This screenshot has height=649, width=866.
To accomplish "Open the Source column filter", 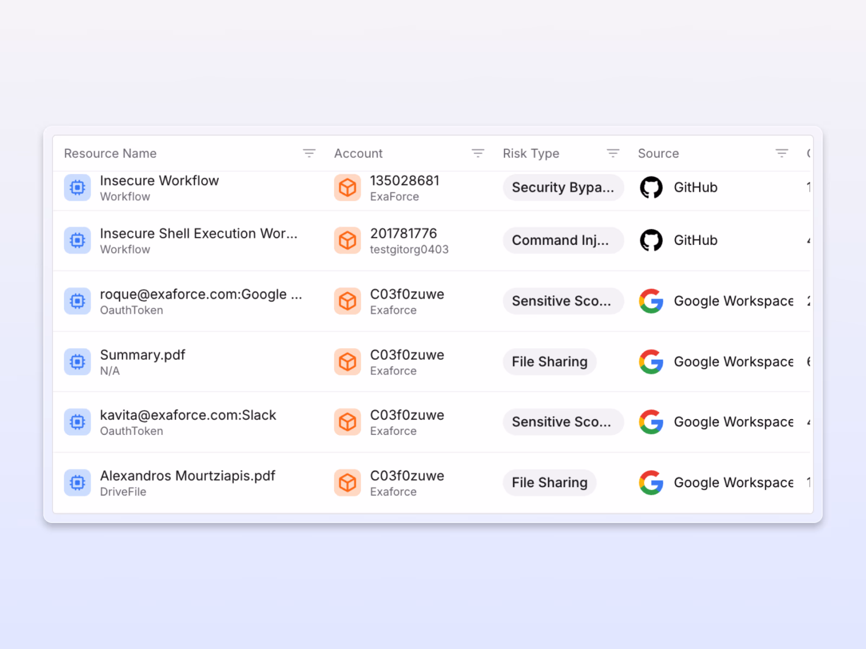I will [x=782, y=153].
